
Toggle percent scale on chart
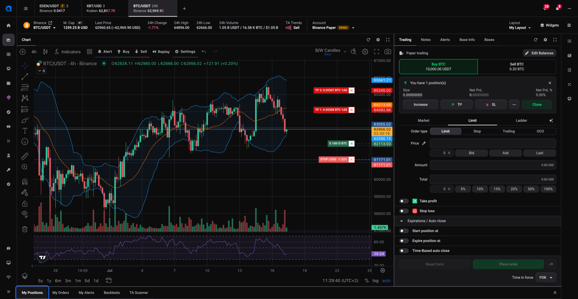pos(367,280)
